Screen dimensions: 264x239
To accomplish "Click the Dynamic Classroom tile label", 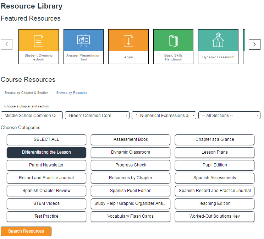I will point(218,57).
